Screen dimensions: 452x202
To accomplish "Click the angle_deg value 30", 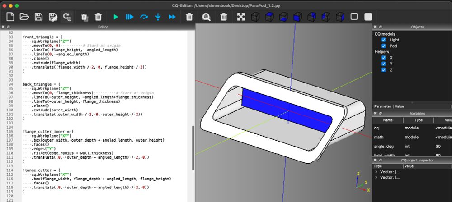I will tap(438, 146).
